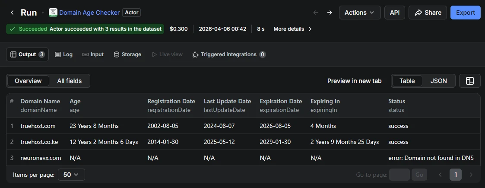
Task: Switch to the Log tab
Action: 64,54
